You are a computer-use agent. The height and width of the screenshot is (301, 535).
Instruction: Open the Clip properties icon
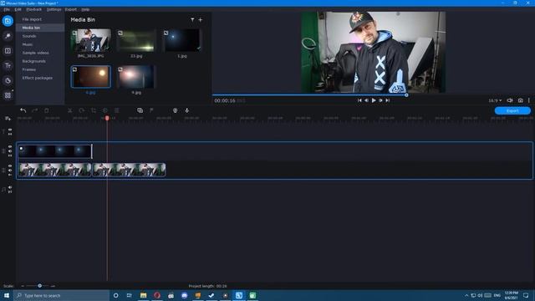coord(117,110)
